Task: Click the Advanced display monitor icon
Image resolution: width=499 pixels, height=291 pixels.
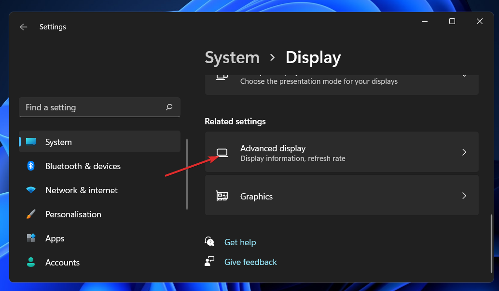Action: coord(222,153)
